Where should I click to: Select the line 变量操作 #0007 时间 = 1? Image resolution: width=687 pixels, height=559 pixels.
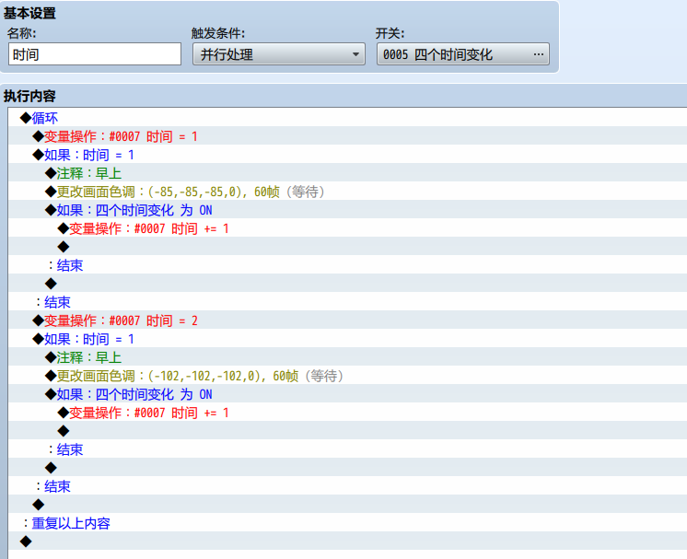pos(347,136)
